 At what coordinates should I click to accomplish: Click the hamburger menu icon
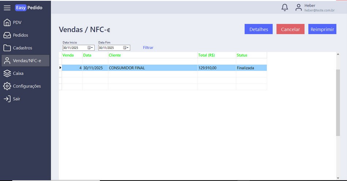tap(7, 8)
